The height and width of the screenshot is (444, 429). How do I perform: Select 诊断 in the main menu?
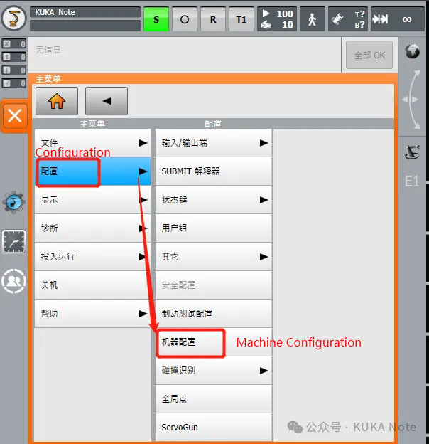pos(92,228)
